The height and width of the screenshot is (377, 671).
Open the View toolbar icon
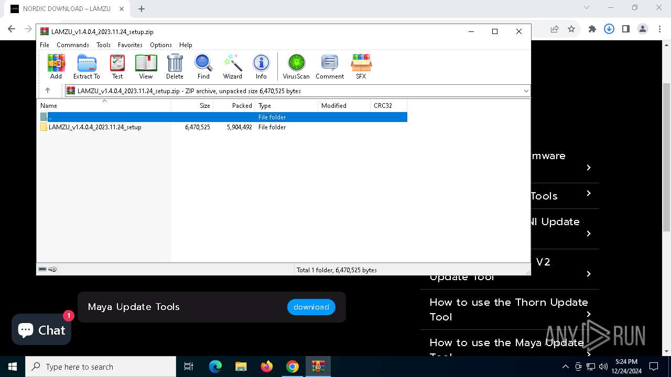(x=146, y=66)
